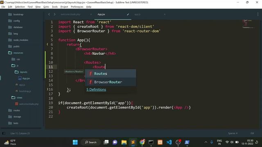Image resolution: width=262 pixels, height=147 pixels.
Task: Open the volume control in system tray
Action: click(x=232, y=142)
